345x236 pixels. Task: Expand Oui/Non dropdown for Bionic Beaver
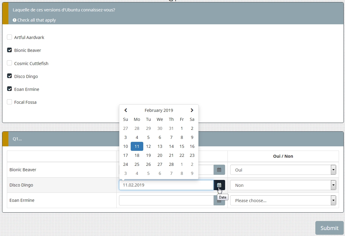[x=283, y=170]
